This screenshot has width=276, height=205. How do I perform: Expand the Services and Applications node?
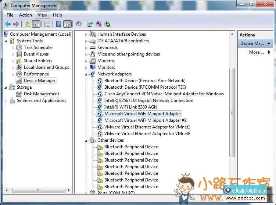[x=6, y=100]
